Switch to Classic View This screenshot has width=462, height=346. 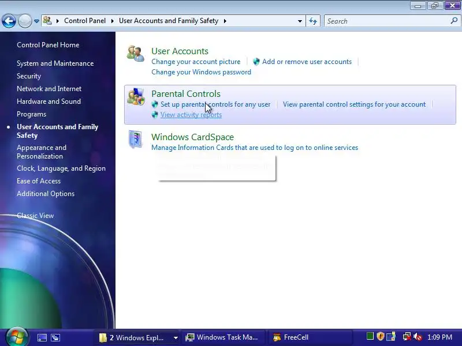click(35, 215)
